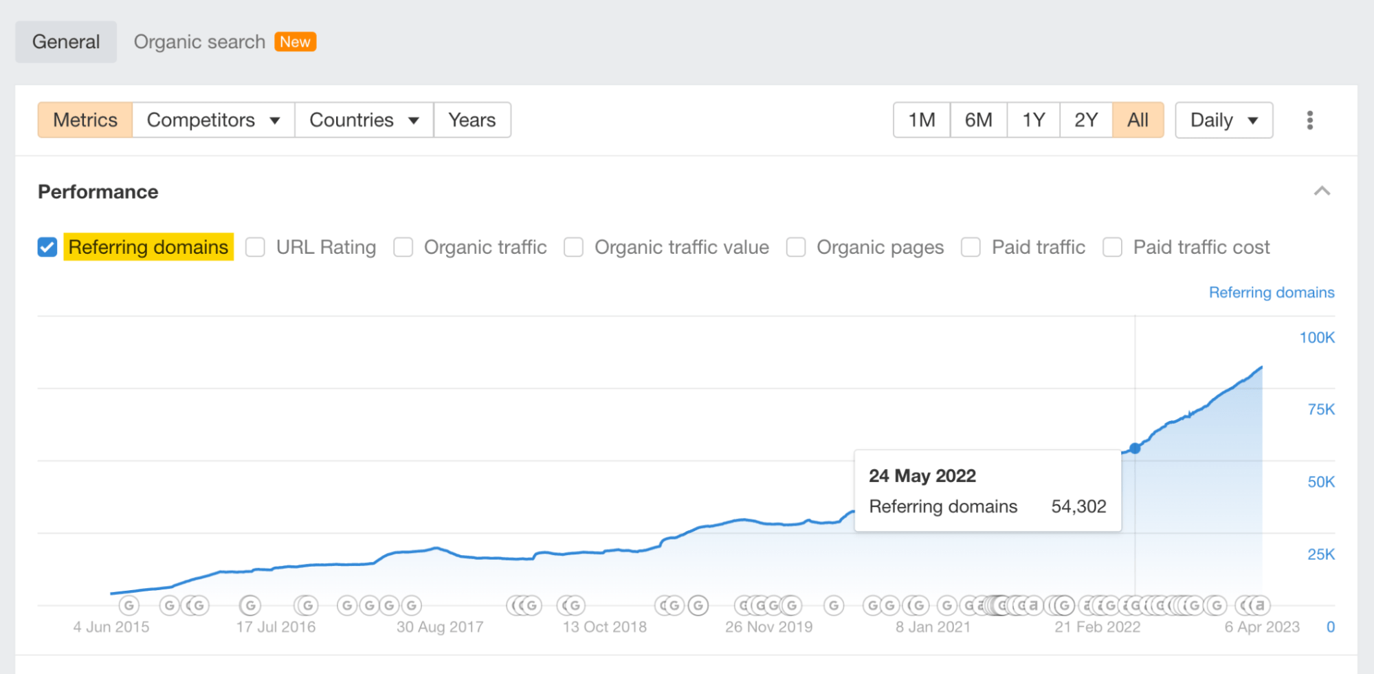The width and height of the screenshot is (1374, 674).
Task: Open the Daily granularity dropdown
Action: pyautogui.click(x=1223, y=120)
